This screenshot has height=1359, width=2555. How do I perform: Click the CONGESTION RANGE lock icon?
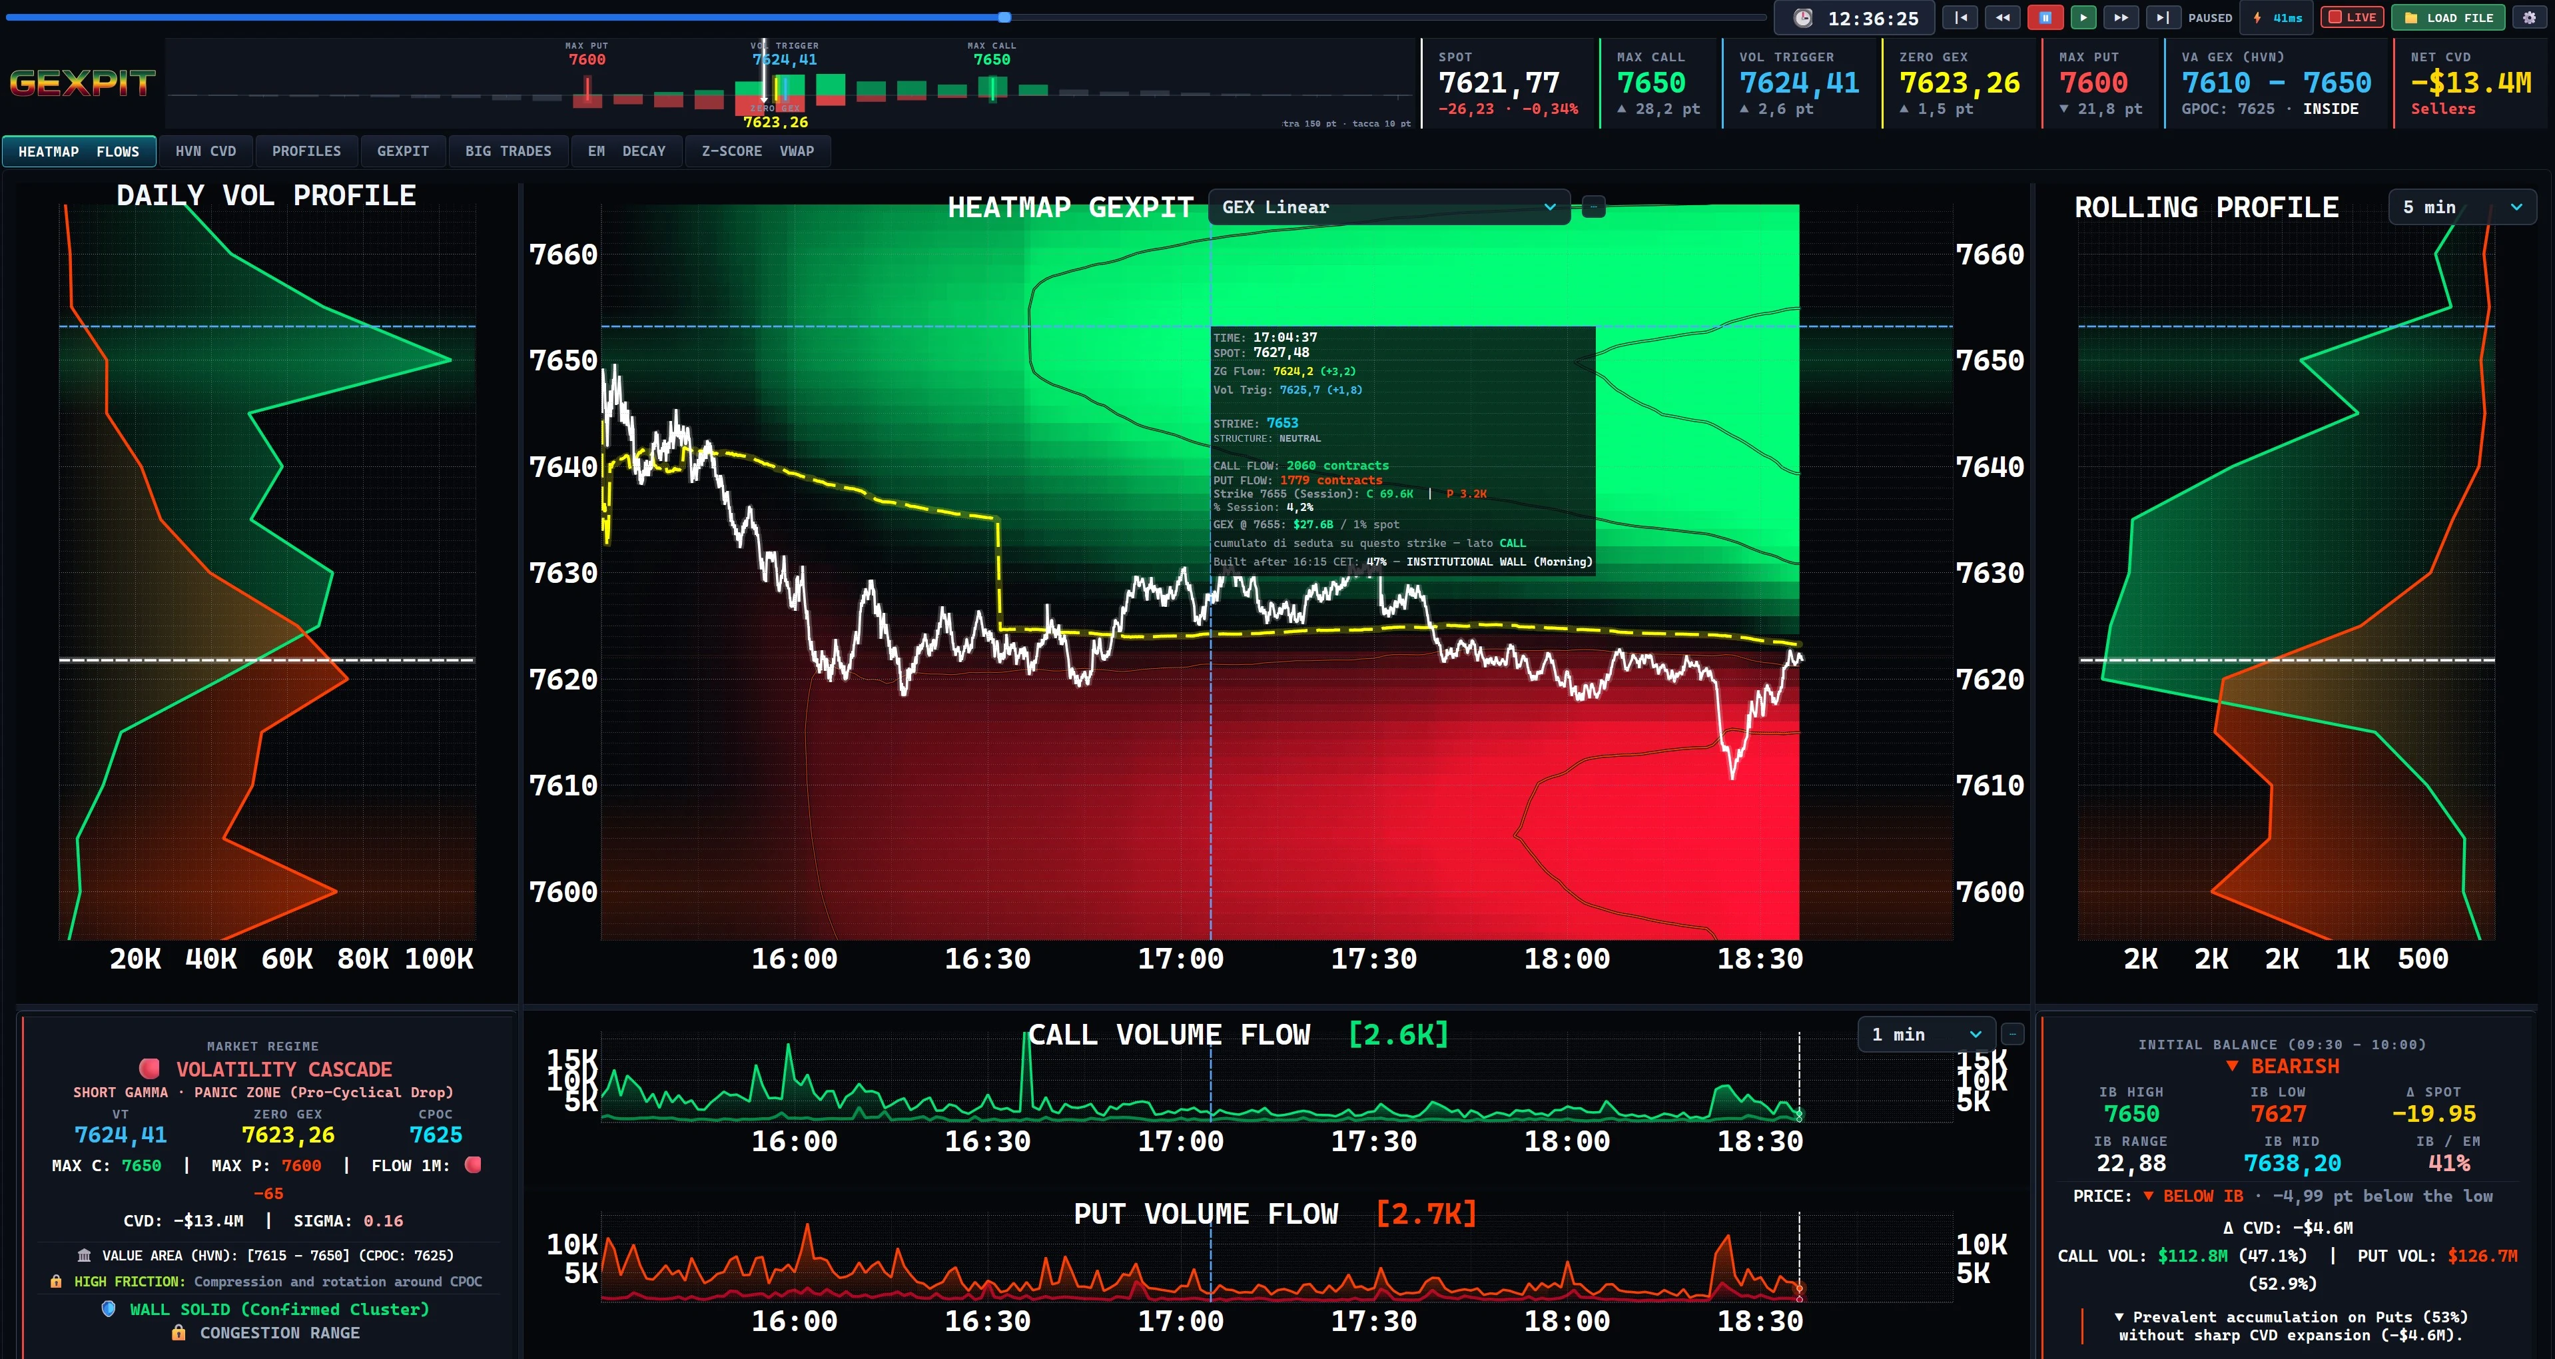click(x=179, y=1332)
